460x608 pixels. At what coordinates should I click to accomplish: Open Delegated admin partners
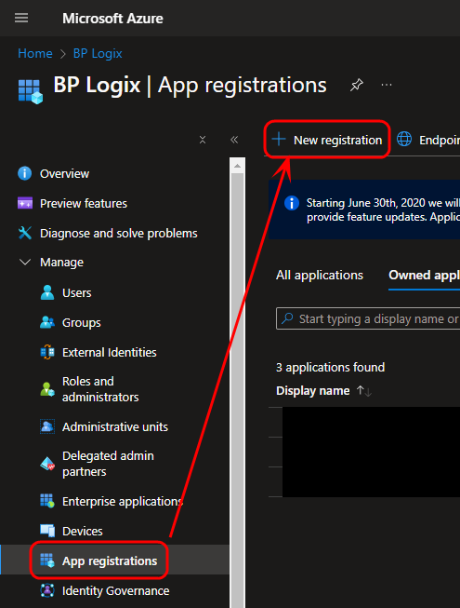(108, 464)
